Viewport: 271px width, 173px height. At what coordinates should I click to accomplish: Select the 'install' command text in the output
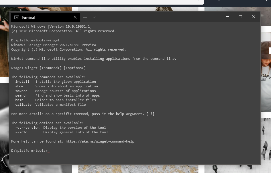pos(22,81)
